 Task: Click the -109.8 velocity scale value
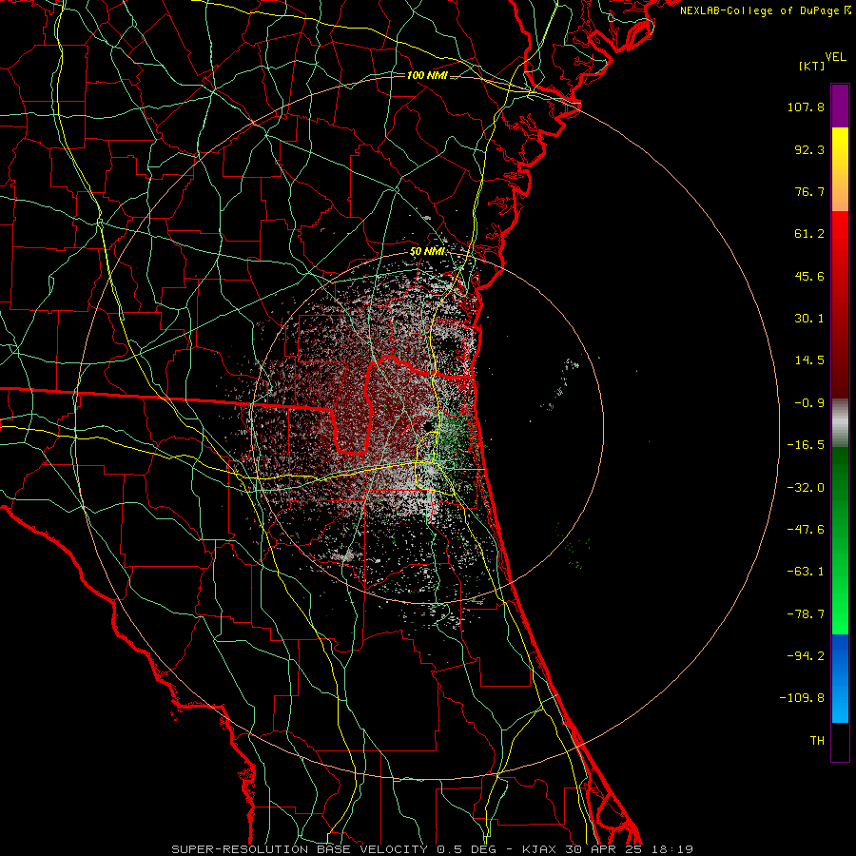coord(802,698)
